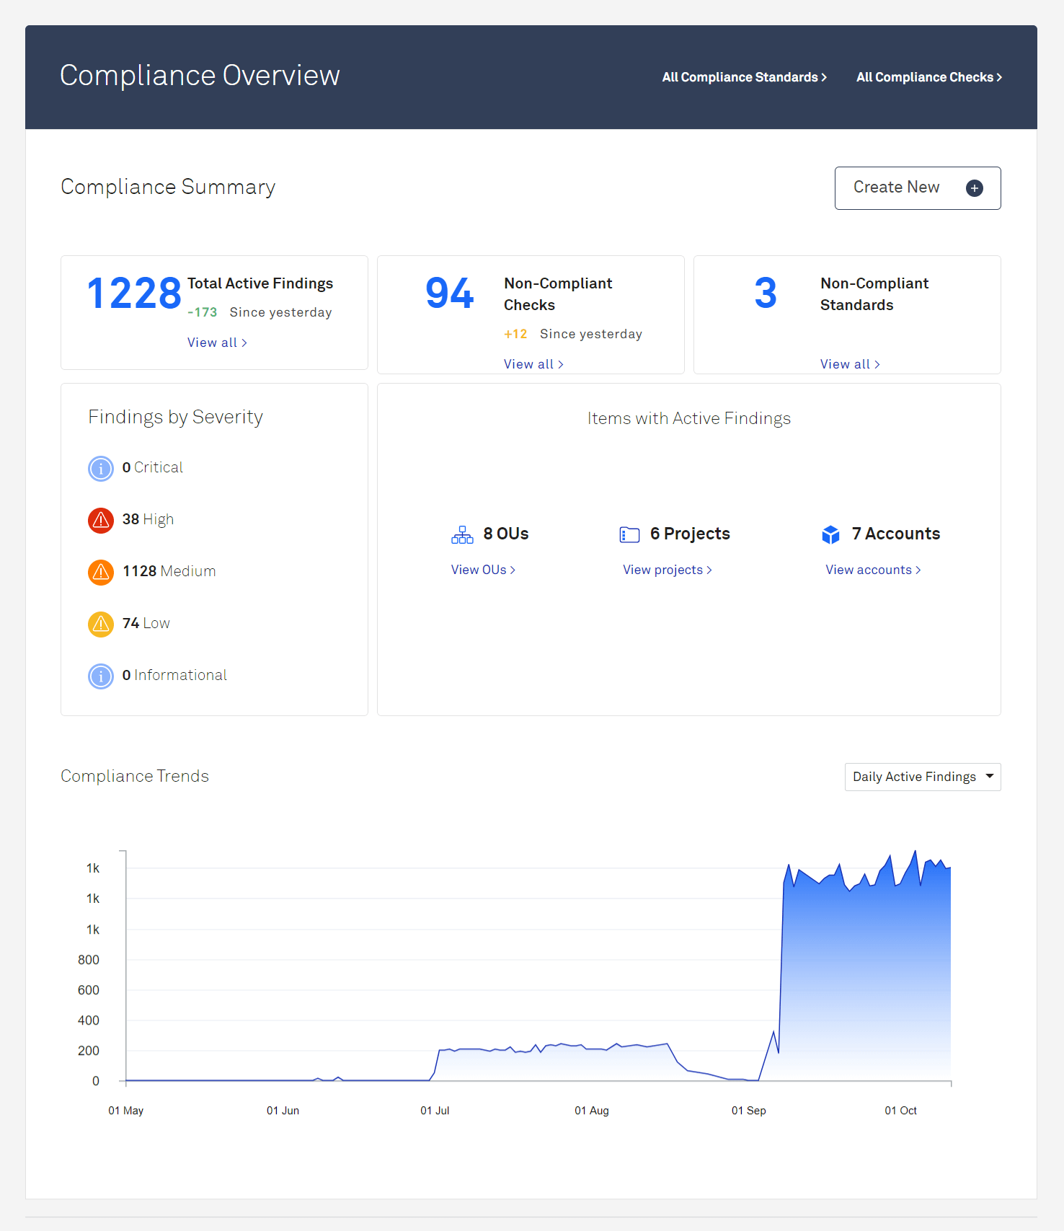Click the Accounts cube icon
This screenshot has height=1231, width=1064.
(x=830, y=534)
